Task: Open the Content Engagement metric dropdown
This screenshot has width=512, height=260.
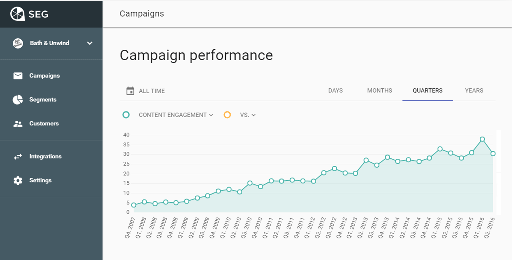Action: pos(176,115)
